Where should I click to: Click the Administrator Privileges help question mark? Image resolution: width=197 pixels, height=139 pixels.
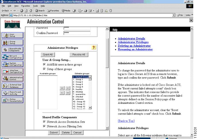pos(93,47)
